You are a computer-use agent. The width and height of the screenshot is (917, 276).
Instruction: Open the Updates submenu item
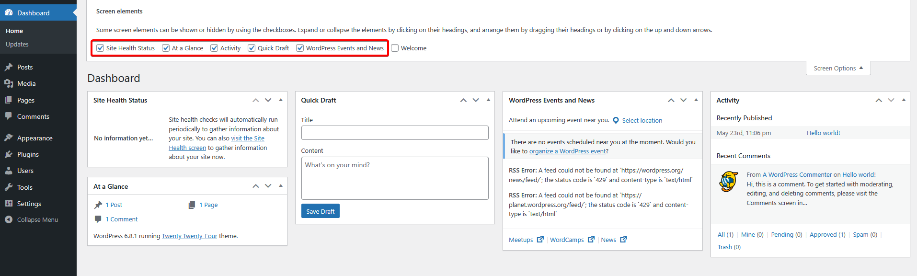17,44
